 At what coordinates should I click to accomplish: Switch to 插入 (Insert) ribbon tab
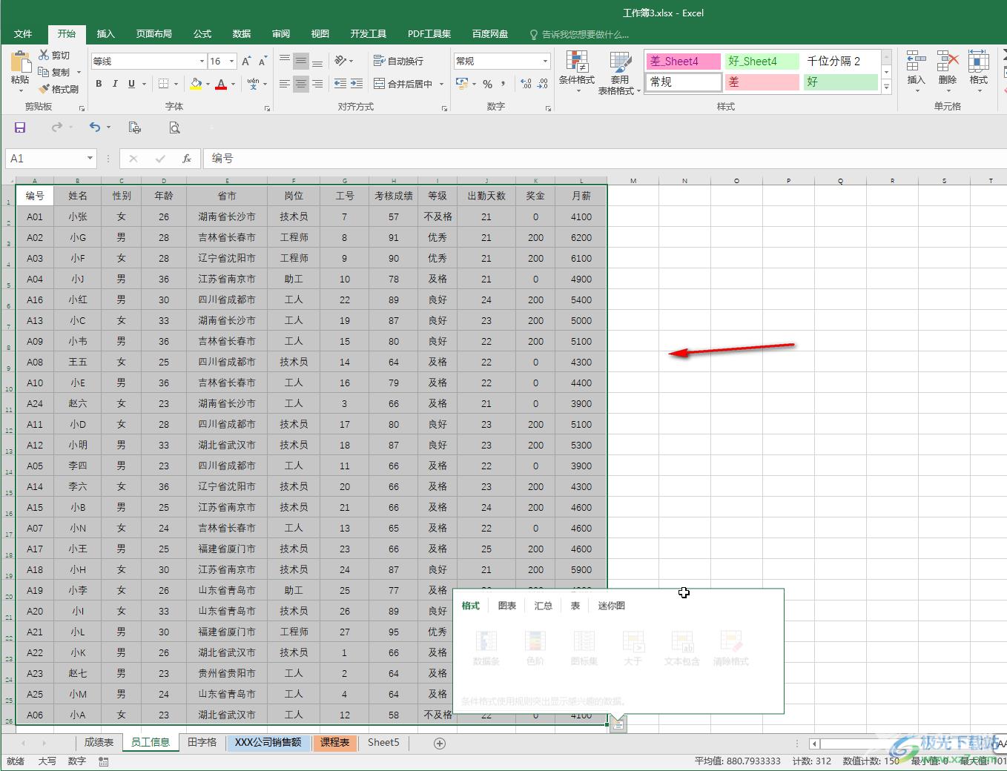pos(106,34)
